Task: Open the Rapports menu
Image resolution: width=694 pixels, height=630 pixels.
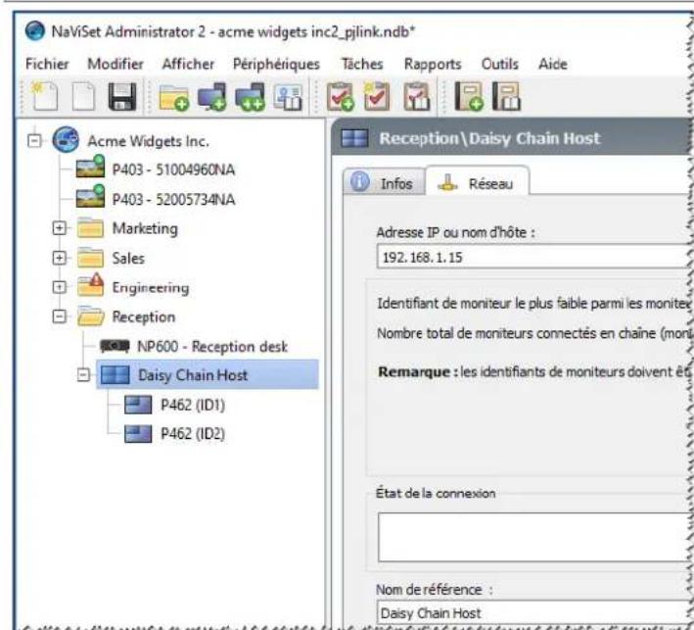Action: [x=433, y=65]
